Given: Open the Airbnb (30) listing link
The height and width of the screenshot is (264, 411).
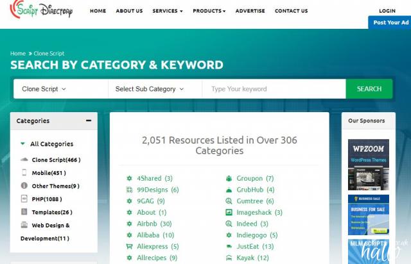Looking at the screenshot, I should point(154,224).
